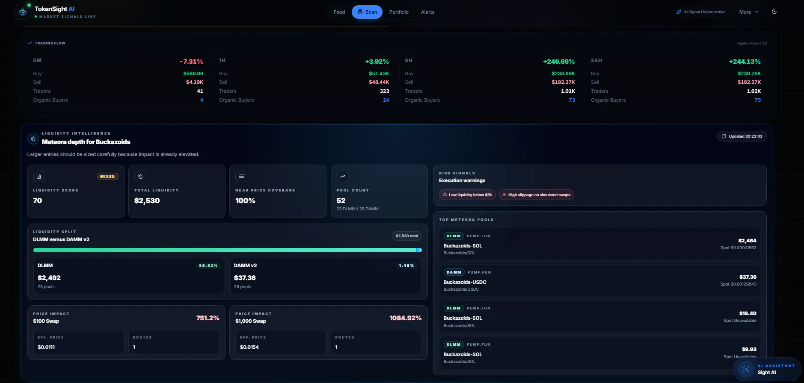Click warning triangle icon in High slippage chip

504,195
